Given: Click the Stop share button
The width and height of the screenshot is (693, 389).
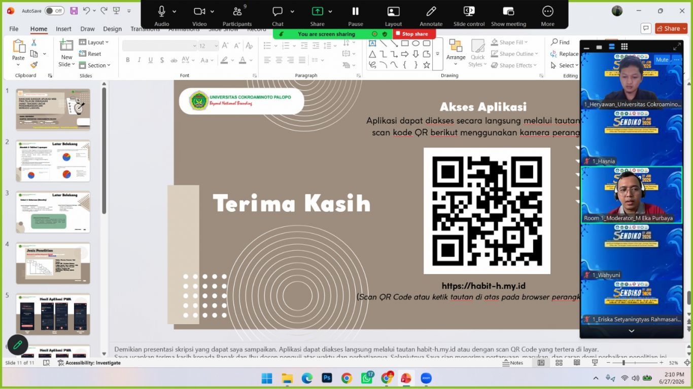Looking at the screenshot, I should coord(414,34).
